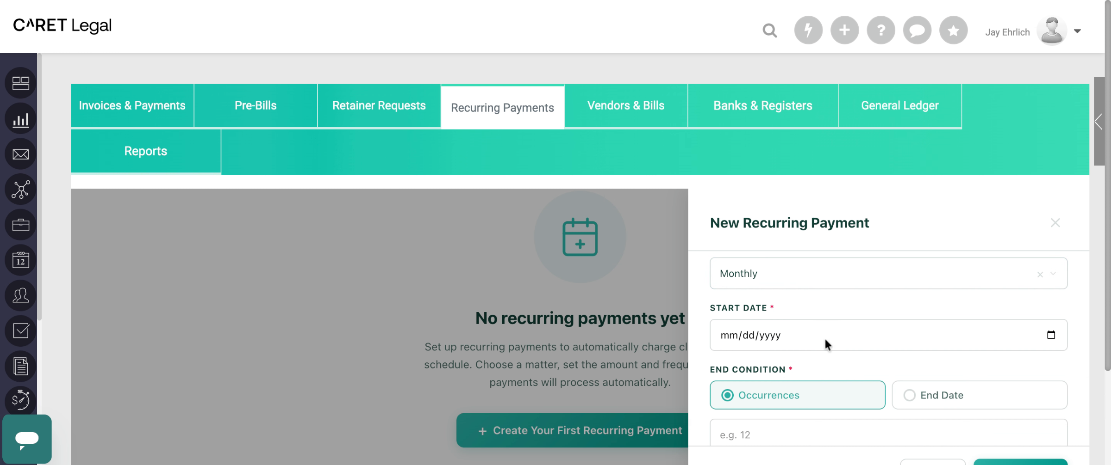
Task: Expand the right side panel chevron
Action: (x=1099, y=122)
